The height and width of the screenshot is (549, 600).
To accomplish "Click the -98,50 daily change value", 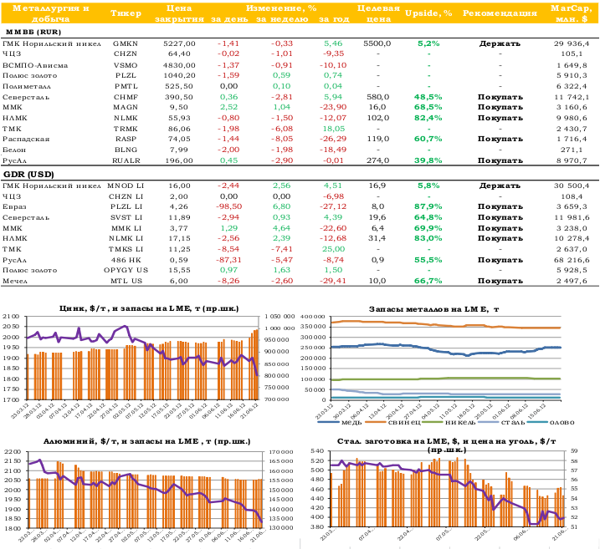I will click(228, 206).
